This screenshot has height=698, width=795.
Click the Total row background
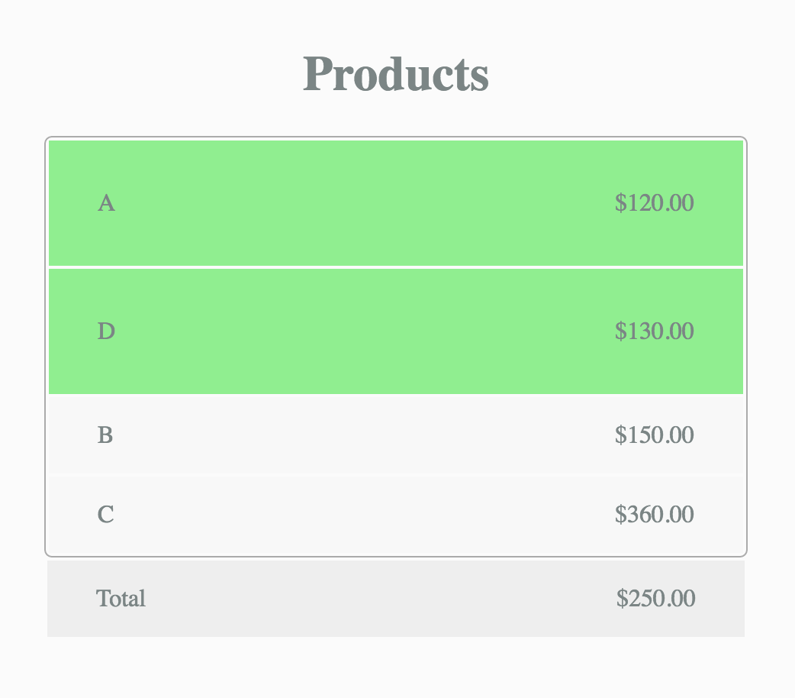tap(396, 599)
